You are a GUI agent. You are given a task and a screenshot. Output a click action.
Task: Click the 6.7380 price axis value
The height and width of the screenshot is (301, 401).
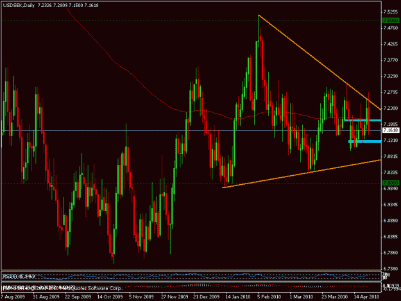click(x=391, y=268)
